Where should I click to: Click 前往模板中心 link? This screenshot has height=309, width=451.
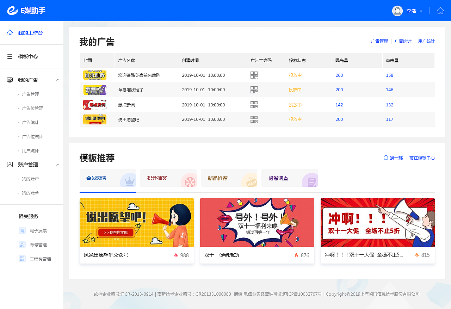pyautogui.click(x=422, y=158)
